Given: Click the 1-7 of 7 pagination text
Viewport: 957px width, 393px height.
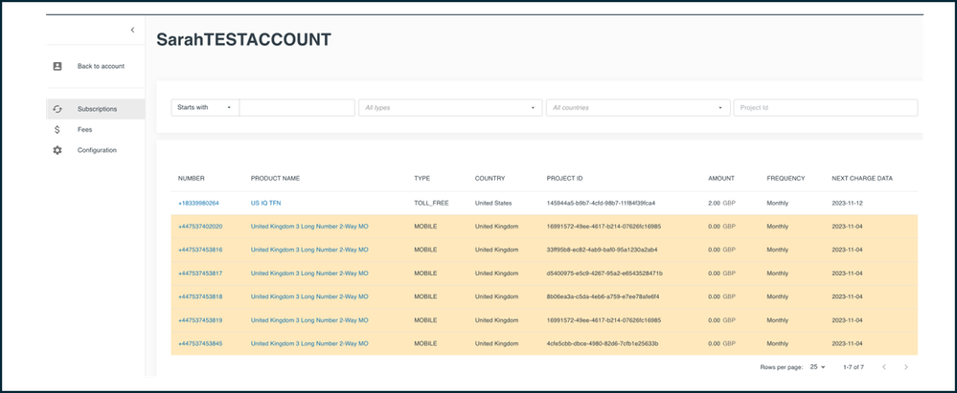Looking at the screenshot, I should [x=854, y=367].
